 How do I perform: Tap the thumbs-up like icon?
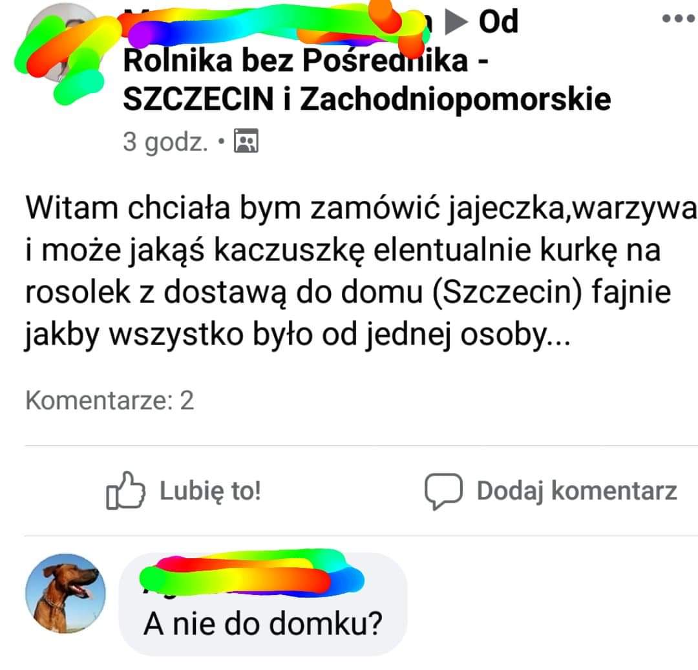(125, 490)
